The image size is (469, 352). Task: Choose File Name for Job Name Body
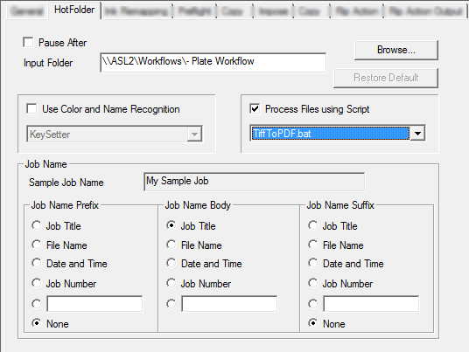coord(171,245)
